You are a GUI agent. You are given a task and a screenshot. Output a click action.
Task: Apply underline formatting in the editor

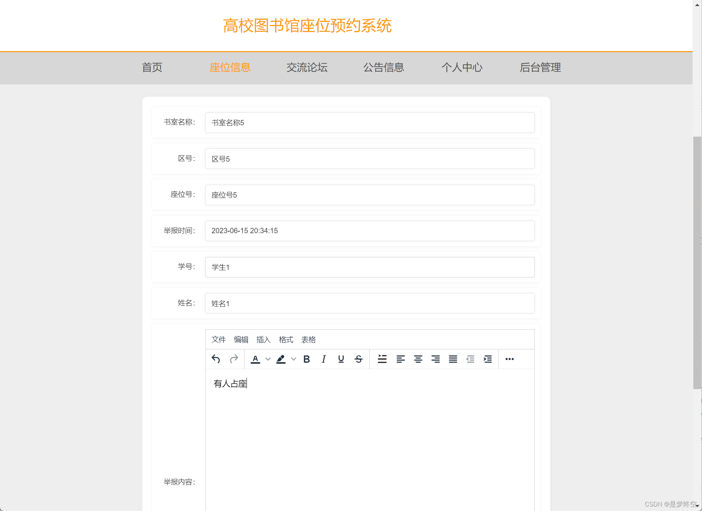pos(341,359)
